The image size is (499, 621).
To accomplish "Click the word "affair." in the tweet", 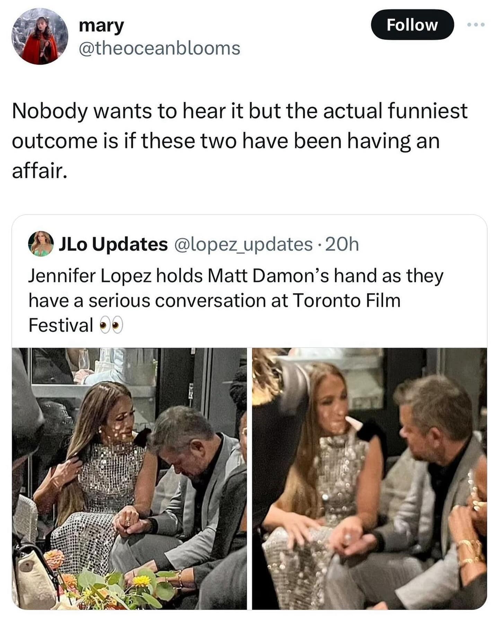I will [x=39, y=171].
